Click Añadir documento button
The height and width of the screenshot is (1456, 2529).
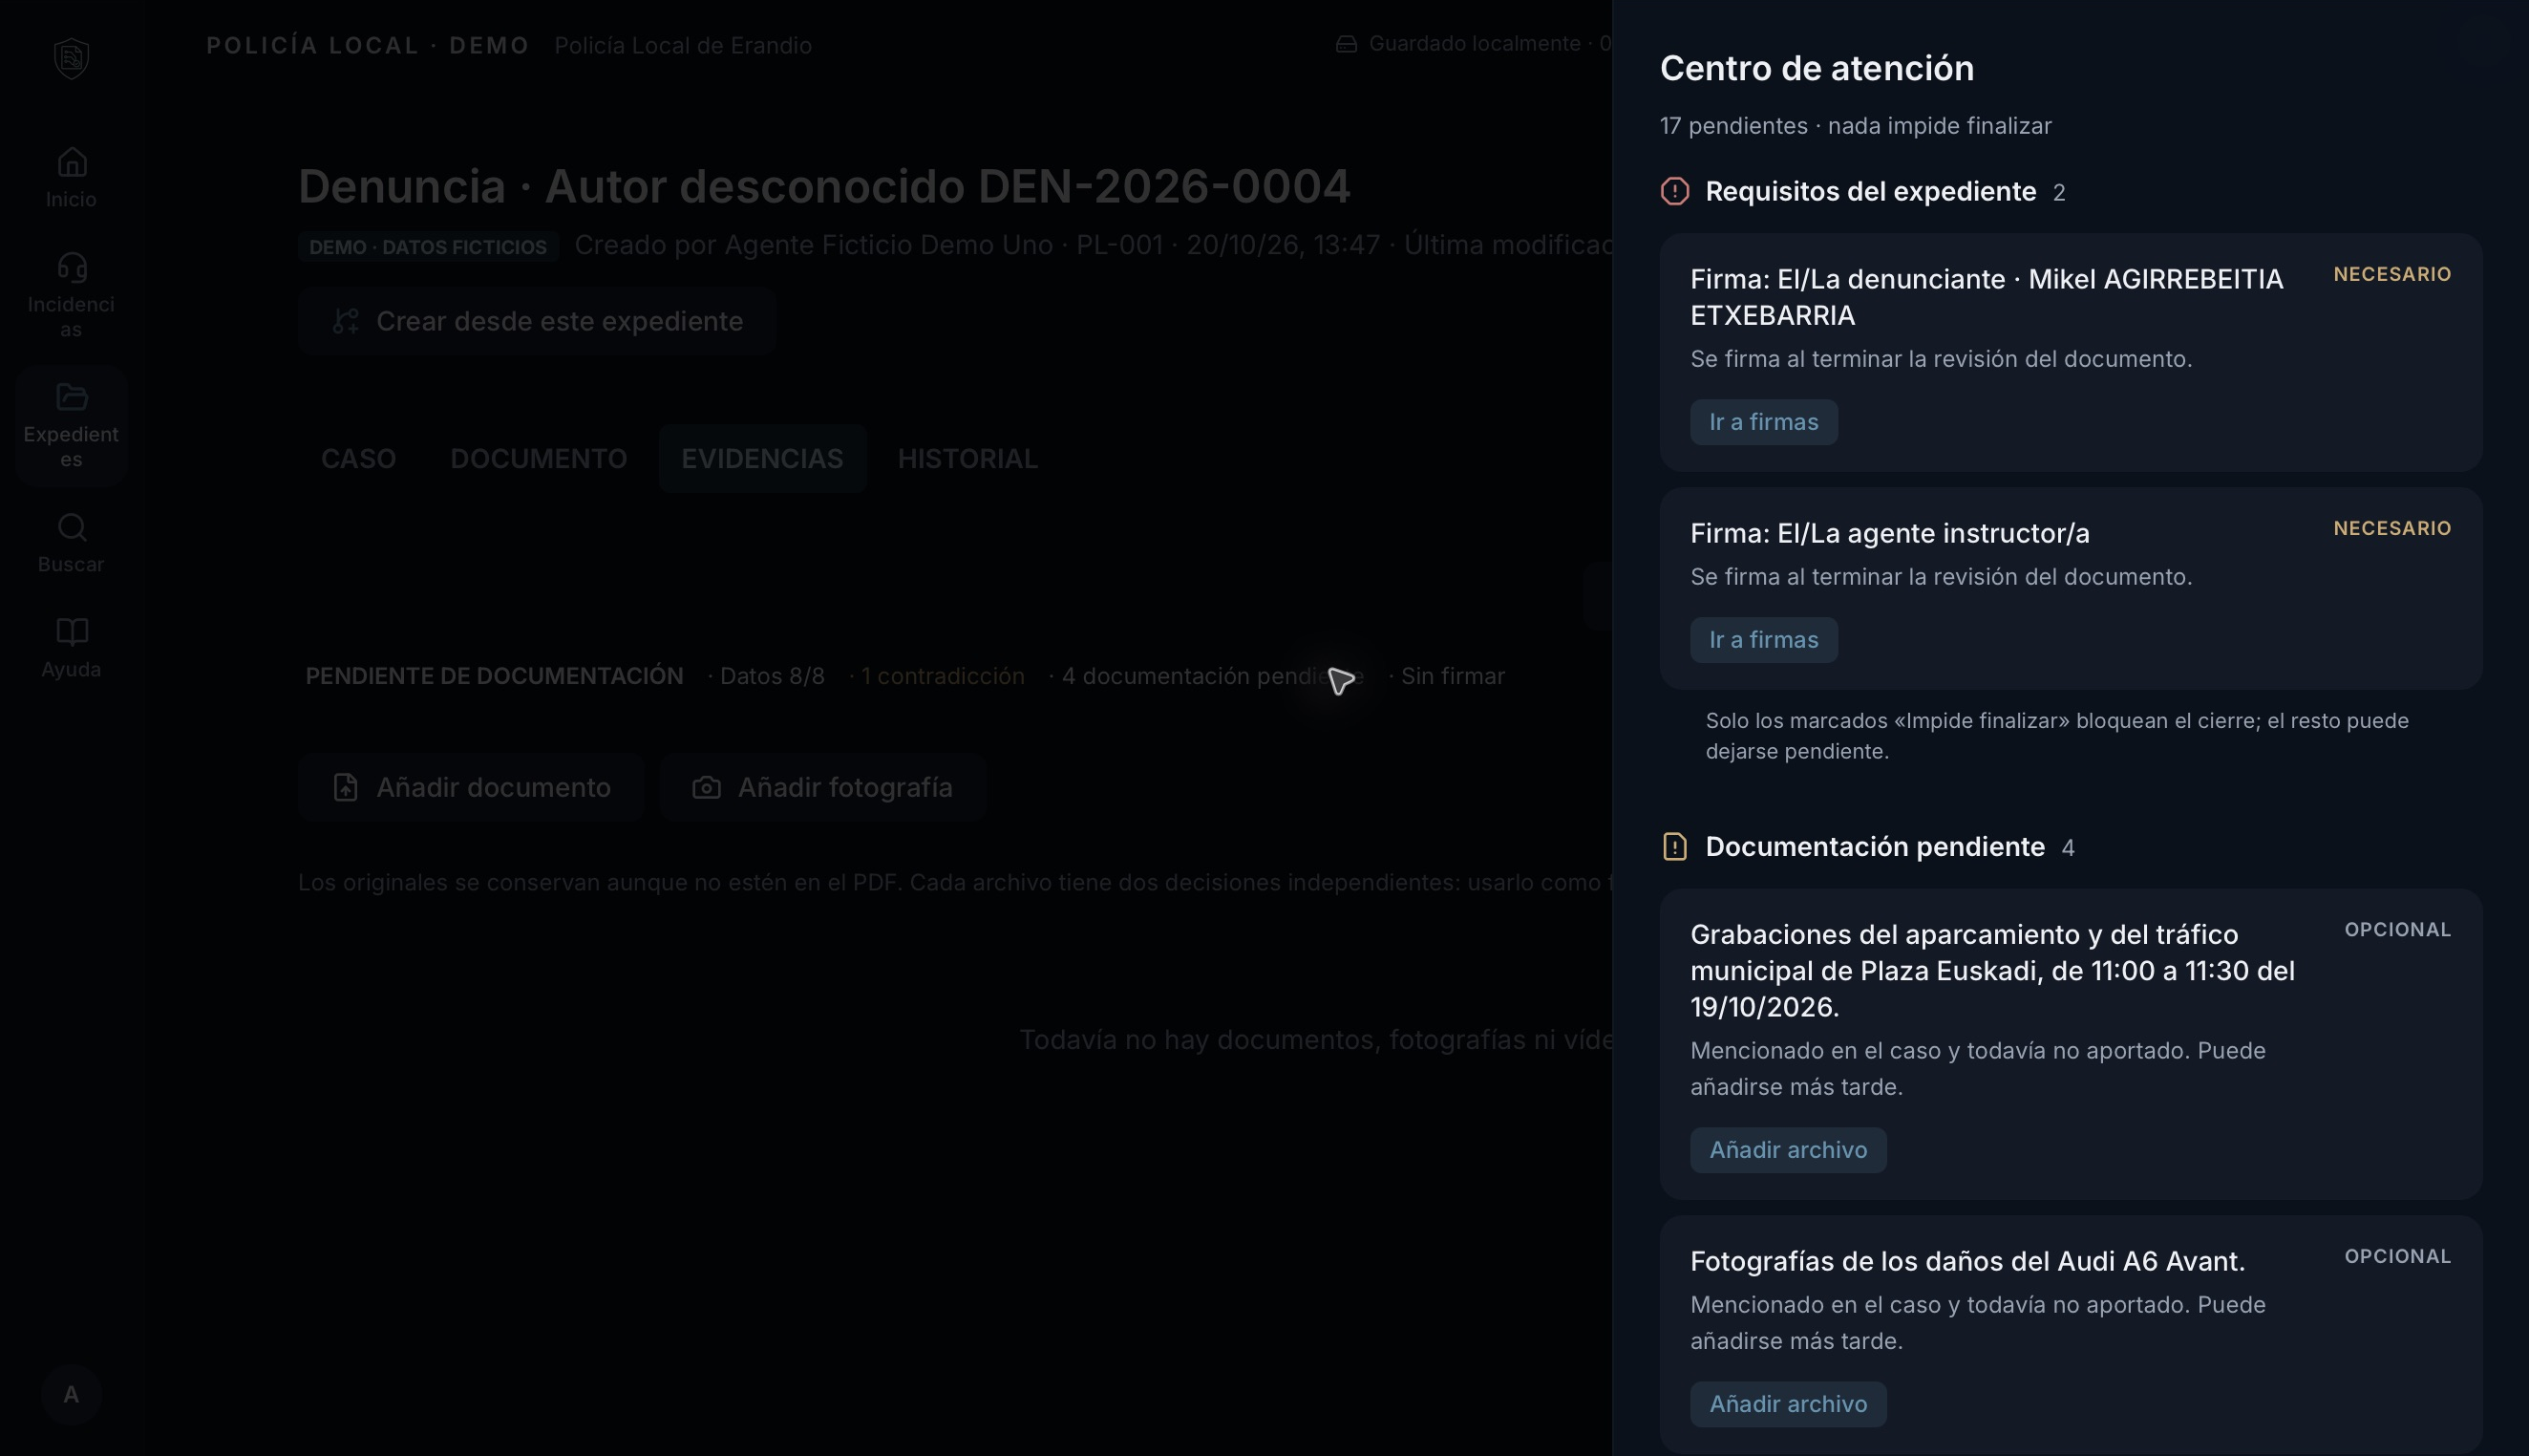point(471,787)
